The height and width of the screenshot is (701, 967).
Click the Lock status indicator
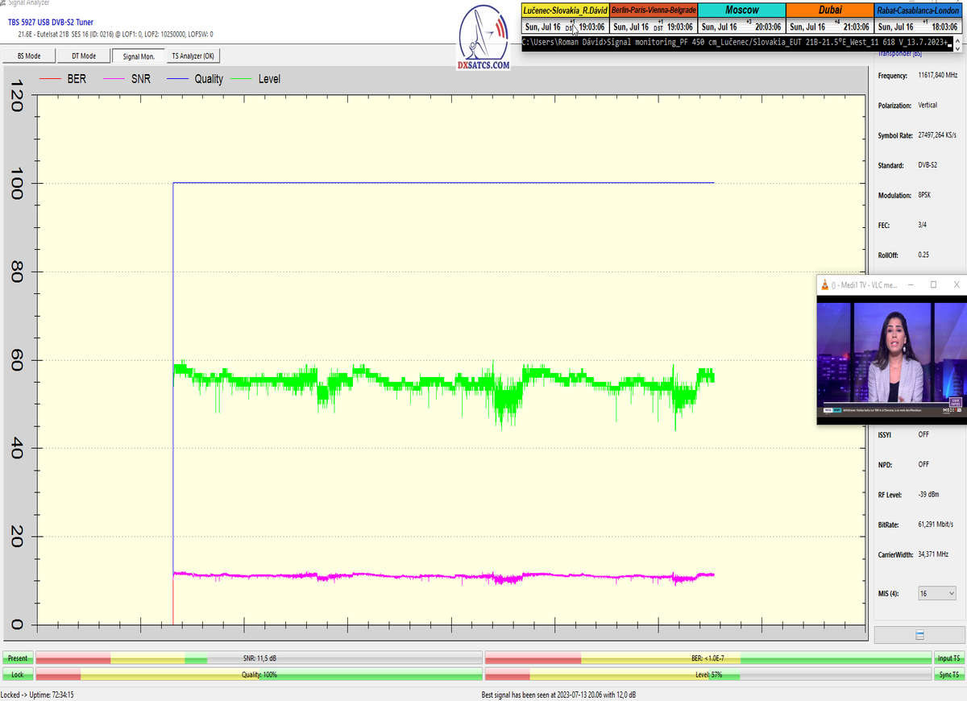click(x=17, y=674)
